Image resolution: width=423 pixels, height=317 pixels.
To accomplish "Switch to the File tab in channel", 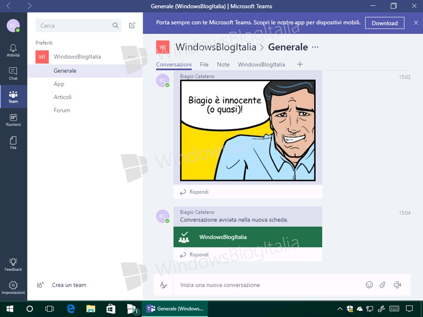I will click(x=204, y=64).
